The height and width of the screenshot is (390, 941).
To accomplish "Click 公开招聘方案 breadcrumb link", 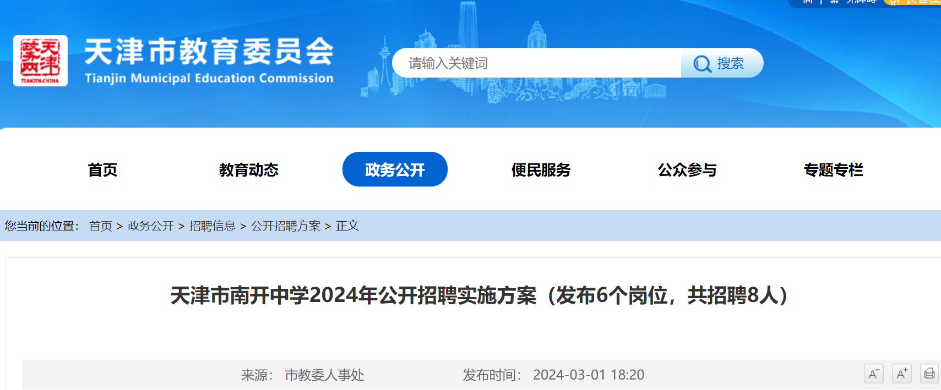I will 285,226.
